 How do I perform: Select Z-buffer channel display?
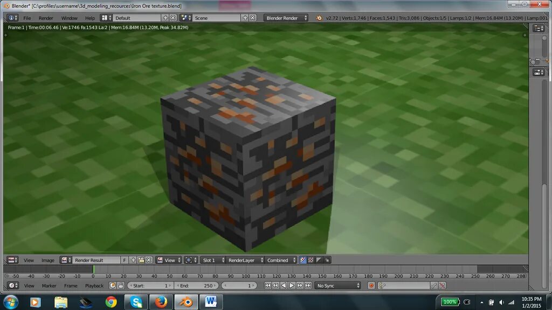(x=327, y=260)
